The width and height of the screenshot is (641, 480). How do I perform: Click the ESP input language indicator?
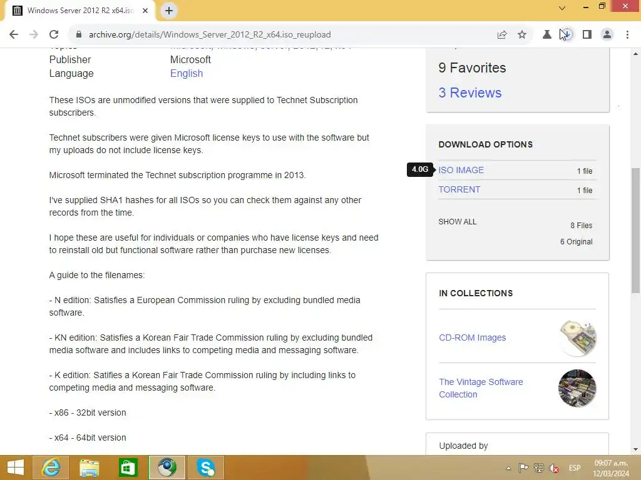point(575,467)
